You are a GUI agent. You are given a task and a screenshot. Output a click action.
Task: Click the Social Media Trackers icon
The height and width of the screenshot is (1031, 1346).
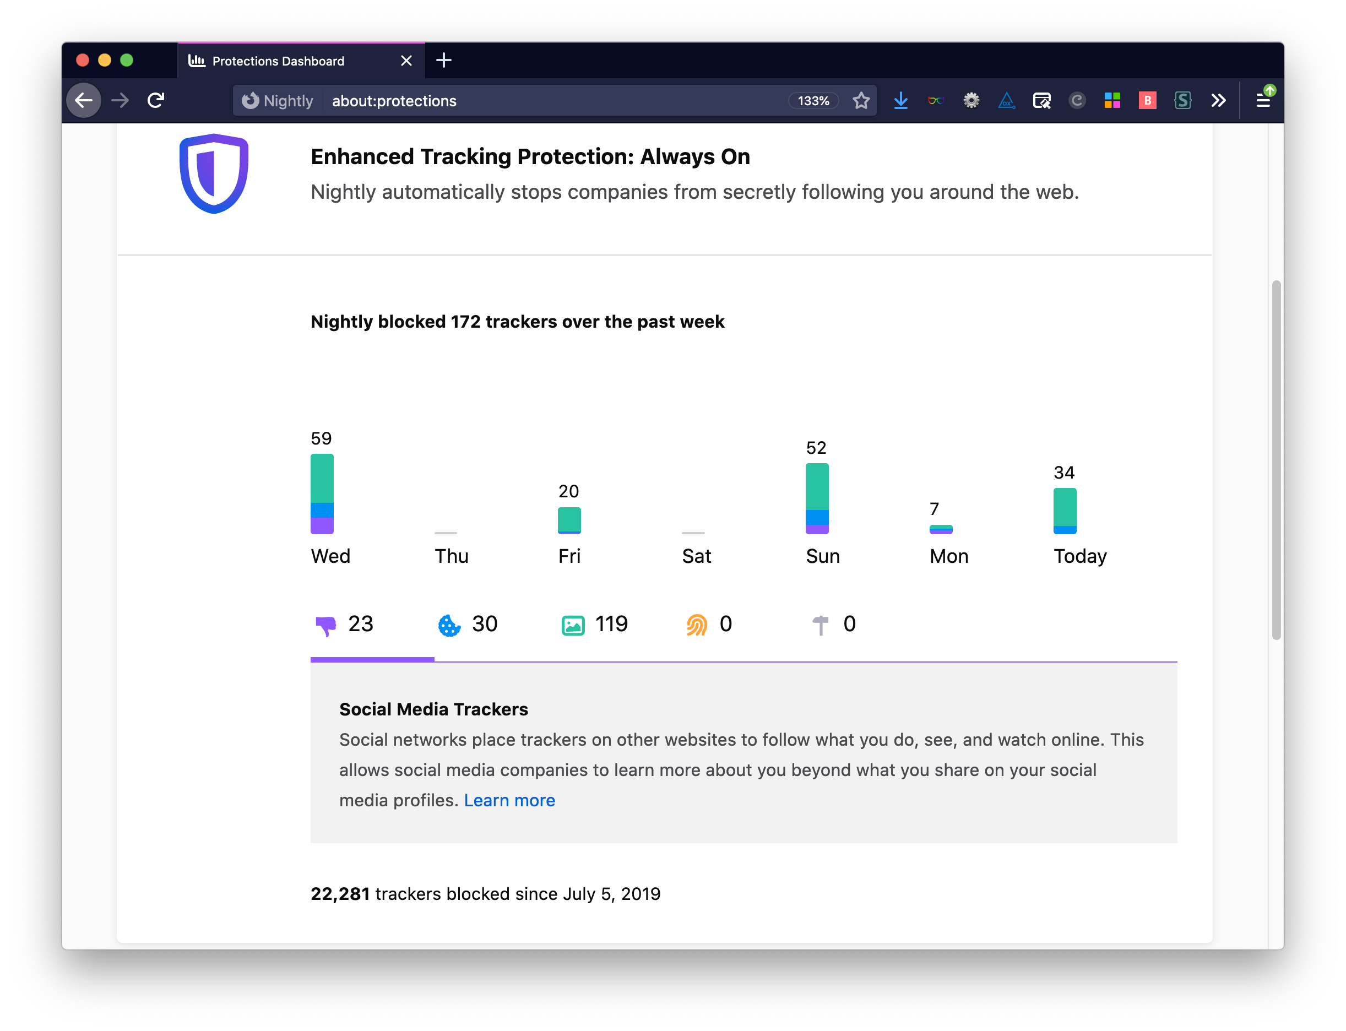(325, 624)
